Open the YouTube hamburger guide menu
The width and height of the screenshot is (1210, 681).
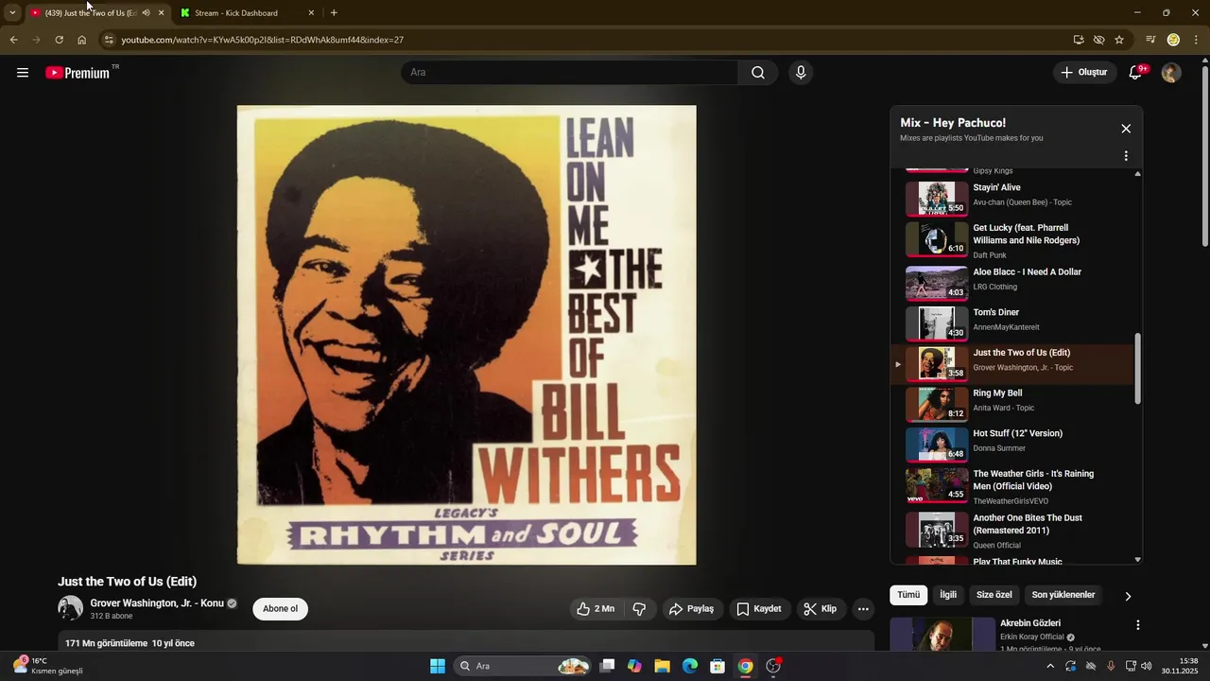click(x=23, y=73)
